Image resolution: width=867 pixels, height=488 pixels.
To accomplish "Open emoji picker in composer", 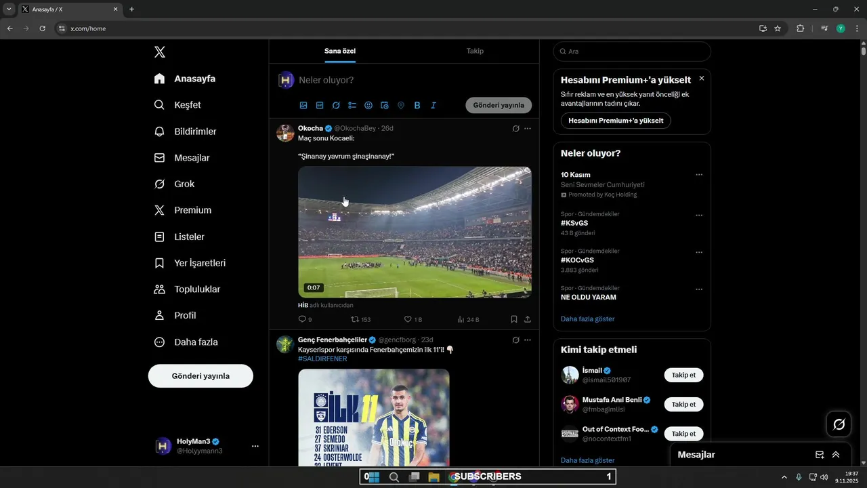I will point(368,105).
